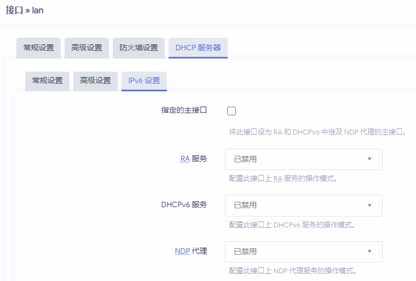The width and height of the screenshot is (416, 281).
Task: Click the arrow icon in NDP 代理 select
Action: tap(369, 251)
